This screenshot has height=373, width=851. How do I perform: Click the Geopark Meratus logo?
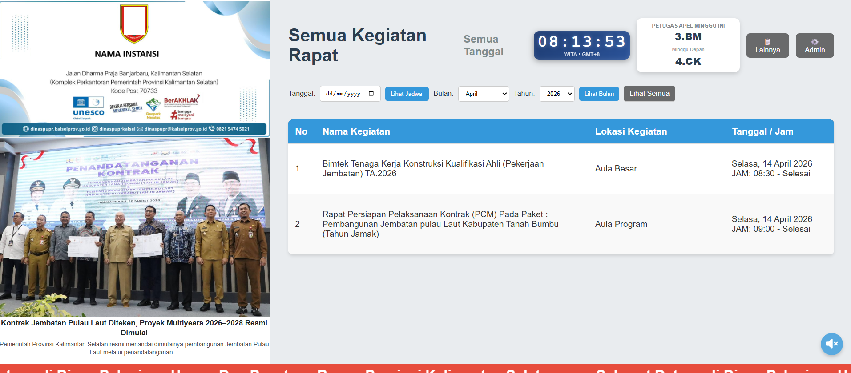153,108
